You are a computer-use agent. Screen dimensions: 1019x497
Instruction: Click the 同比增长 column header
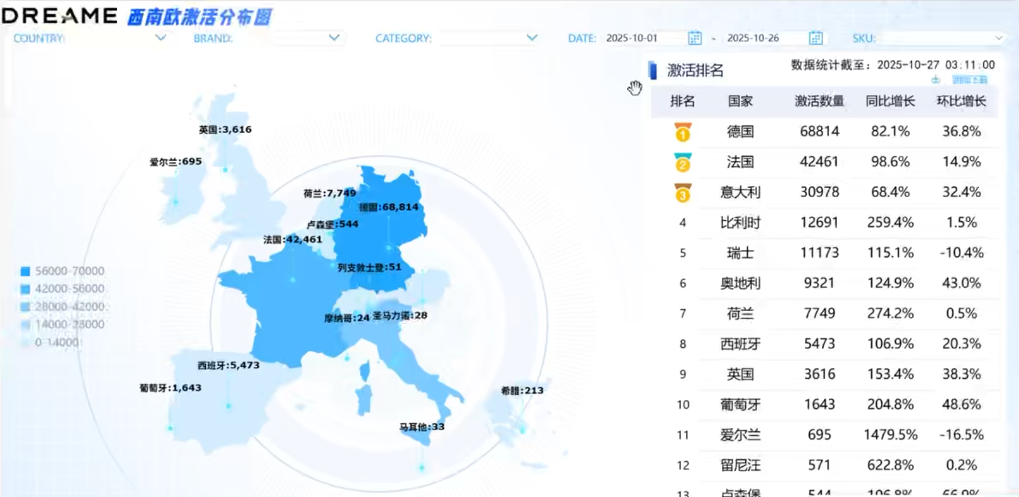890,101
